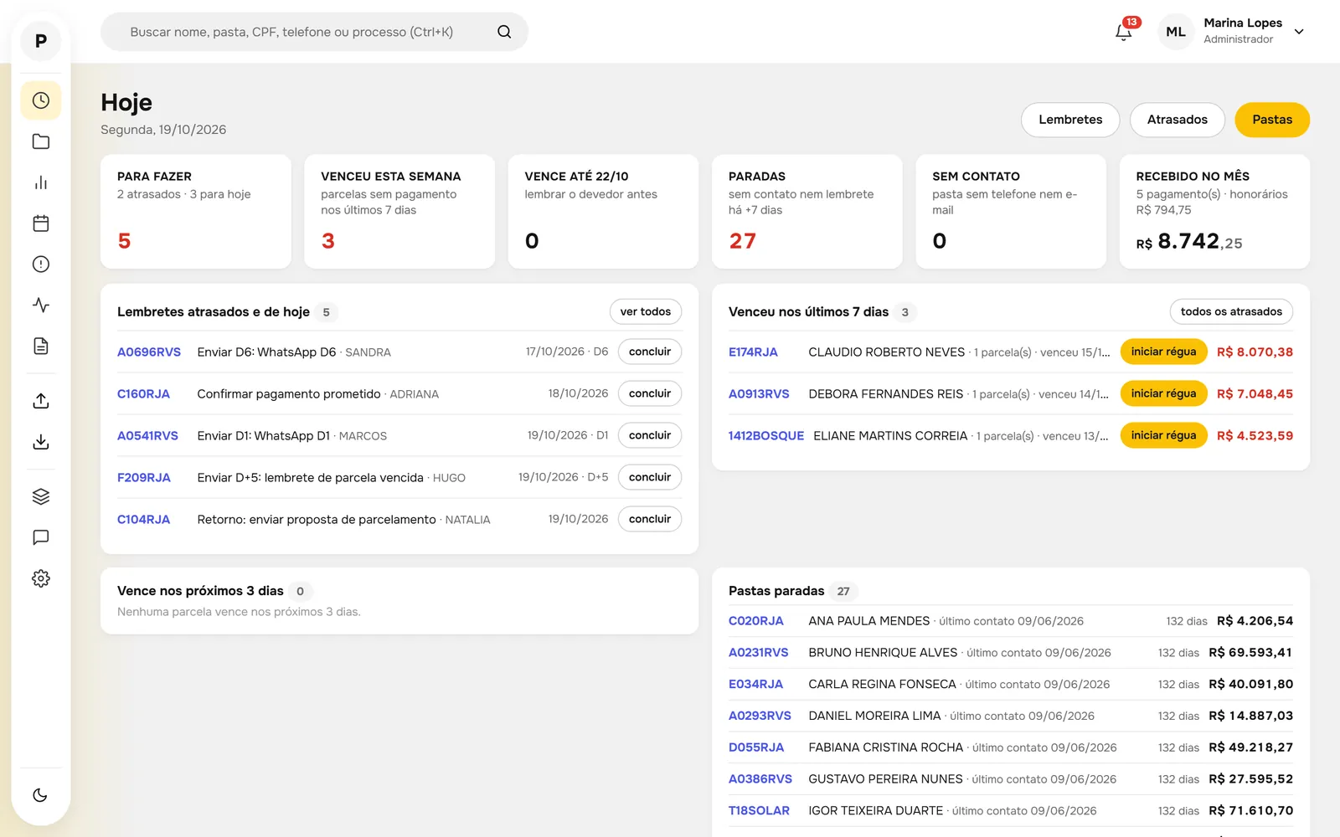
Task: Open the calendar icon in sidebar
Action: [x=40, y=223]
